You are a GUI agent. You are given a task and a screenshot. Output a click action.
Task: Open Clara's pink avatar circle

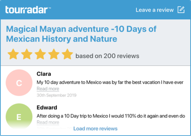click(x=19, y=83)
